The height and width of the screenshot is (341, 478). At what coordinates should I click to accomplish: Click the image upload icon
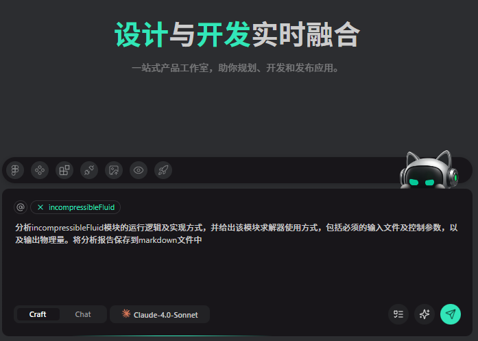click(x=114, y=170)
